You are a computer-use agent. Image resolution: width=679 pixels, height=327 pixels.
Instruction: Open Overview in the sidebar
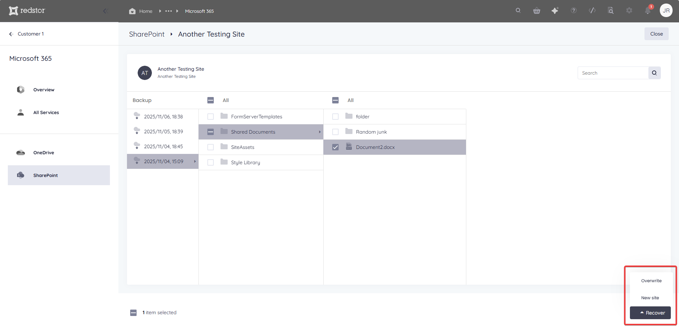pos(44,90)
